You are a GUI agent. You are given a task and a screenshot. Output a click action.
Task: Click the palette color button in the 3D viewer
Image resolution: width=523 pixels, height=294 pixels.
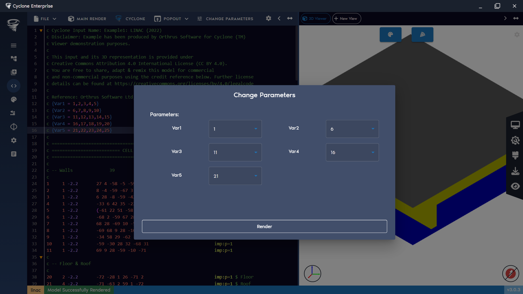click(x=390, y=35)
